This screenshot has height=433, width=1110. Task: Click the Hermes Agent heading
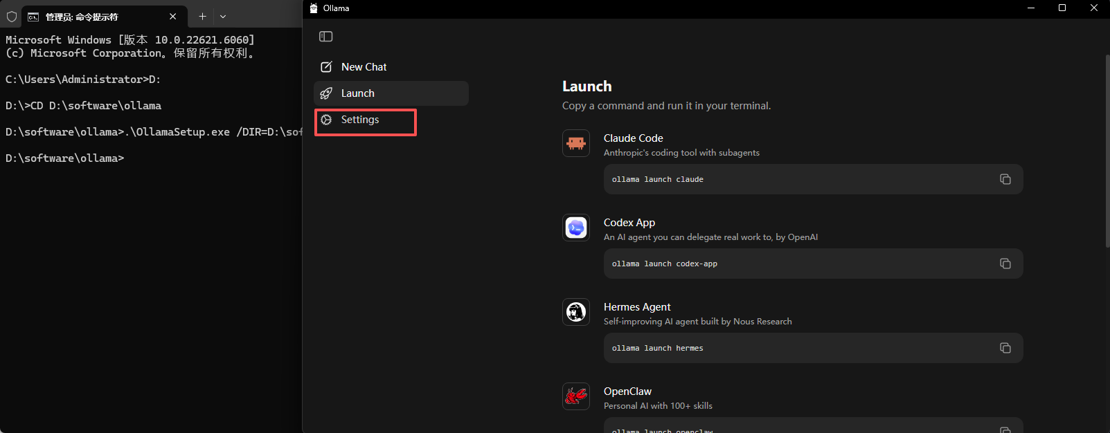(637, 307)
